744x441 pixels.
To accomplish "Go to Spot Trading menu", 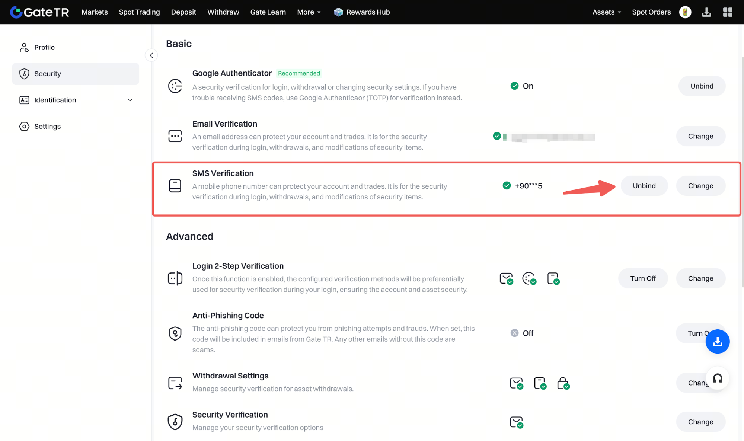I will point(139,12).
